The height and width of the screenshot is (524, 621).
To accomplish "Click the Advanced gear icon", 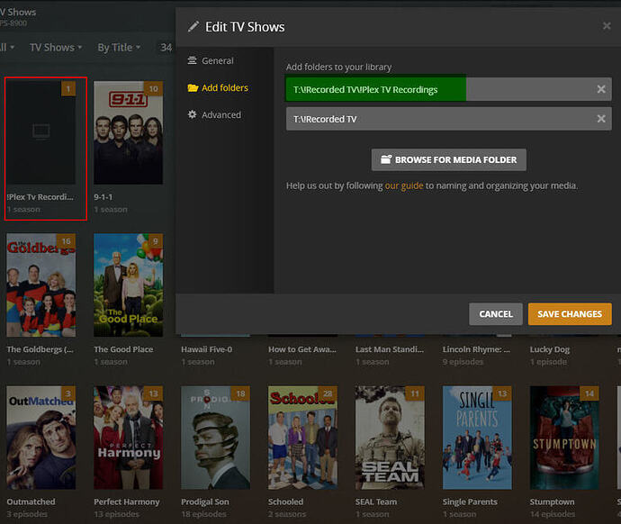I will coord(192,114).
